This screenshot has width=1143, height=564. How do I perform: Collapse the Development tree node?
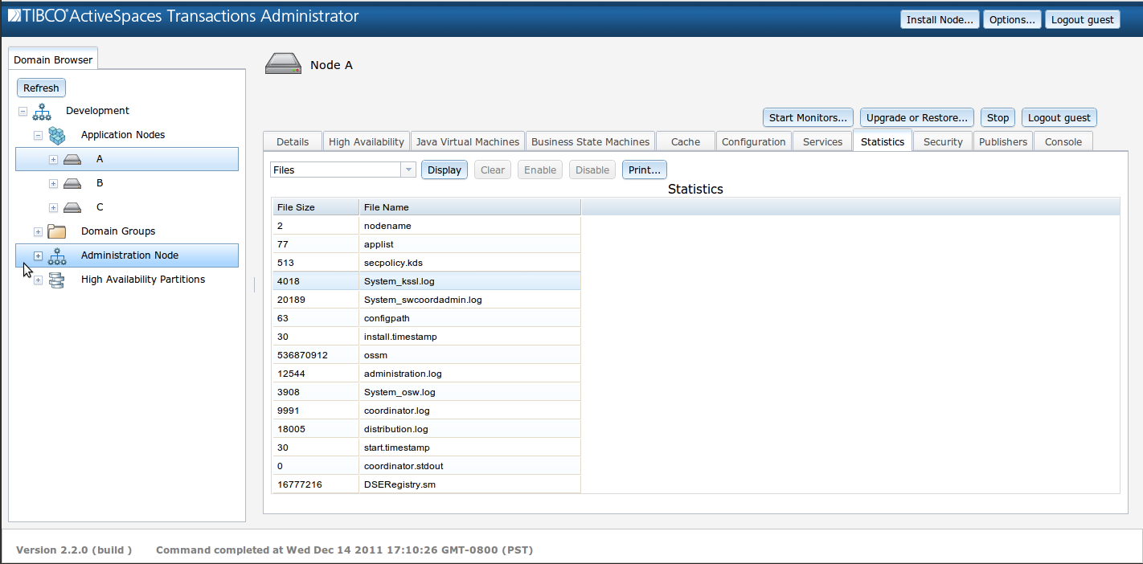(x=23, y=111)
